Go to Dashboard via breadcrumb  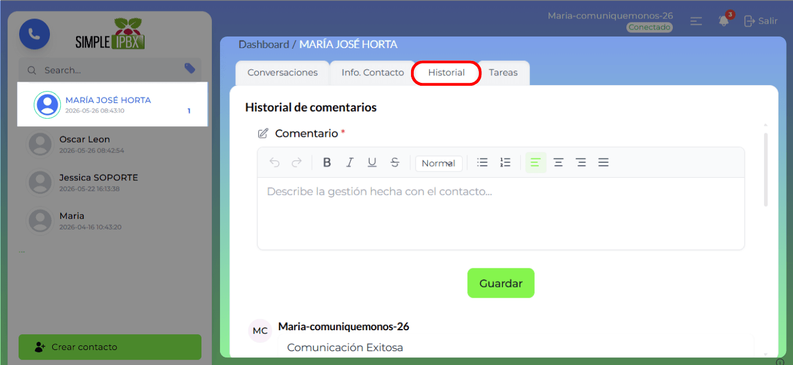click(x=264, y=45)
